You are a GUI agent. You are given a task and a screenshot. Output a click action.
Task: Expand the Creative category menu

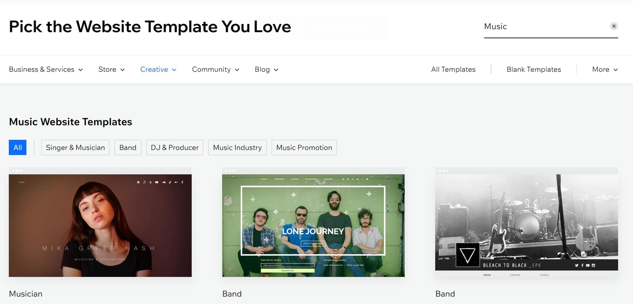(x=158, y=69)
